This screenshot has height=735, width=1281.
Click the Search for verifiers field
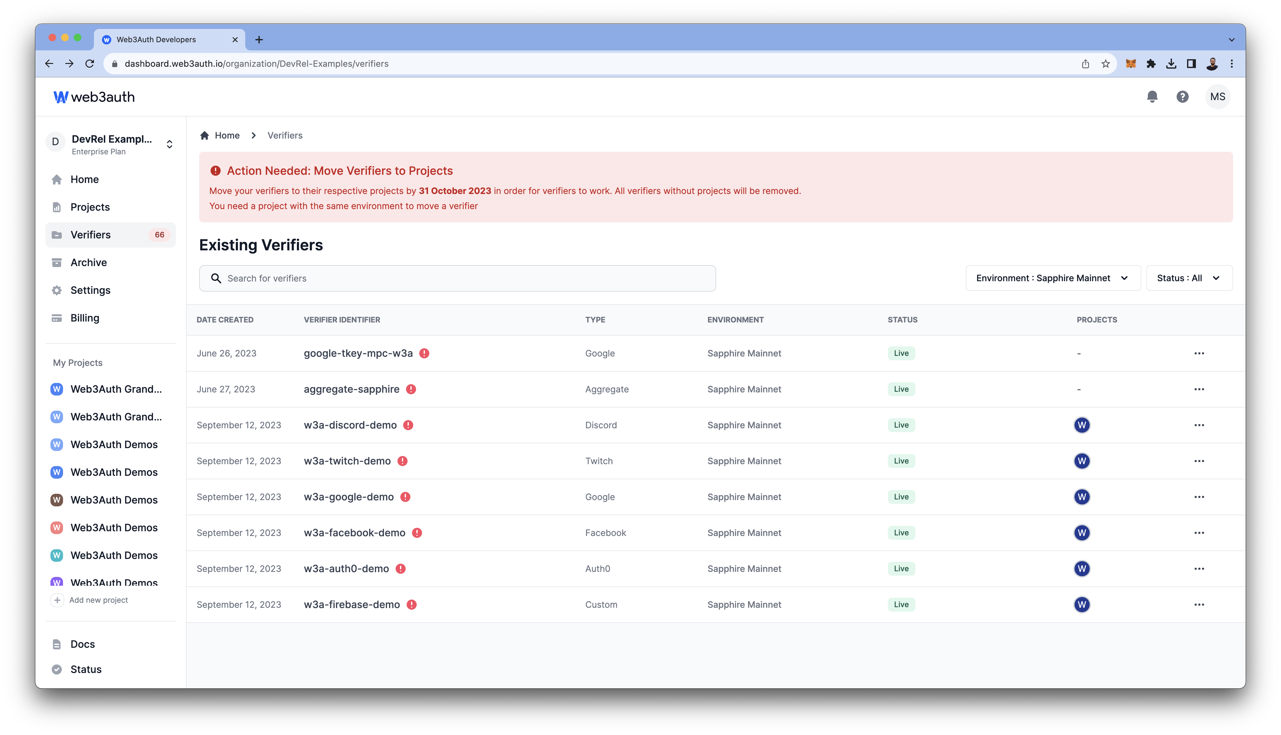pos(457,278)
